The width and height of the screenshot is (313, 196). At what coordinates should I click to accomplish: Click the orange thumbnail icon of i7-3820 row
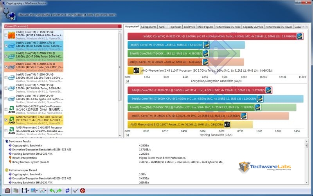12,35
